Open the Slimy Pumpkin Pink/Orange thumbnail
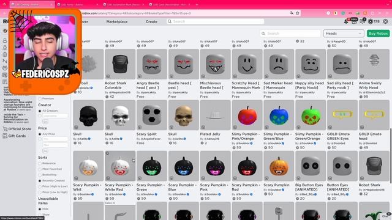 point(247,115)
